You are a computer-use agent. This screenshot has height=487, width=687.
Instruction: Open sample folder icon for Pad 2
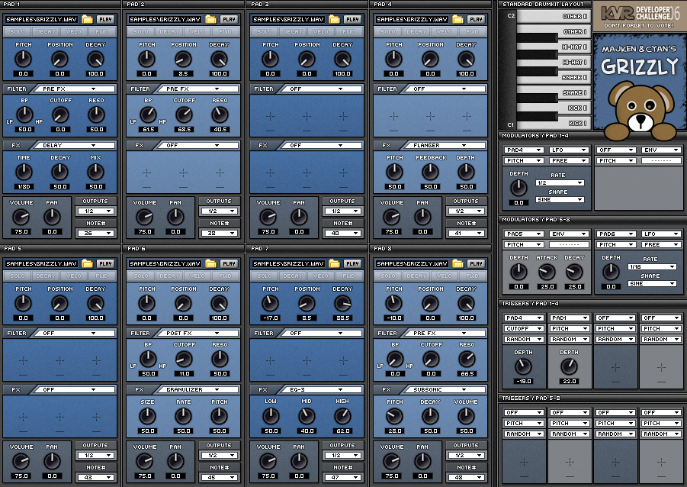click(210, 19)
